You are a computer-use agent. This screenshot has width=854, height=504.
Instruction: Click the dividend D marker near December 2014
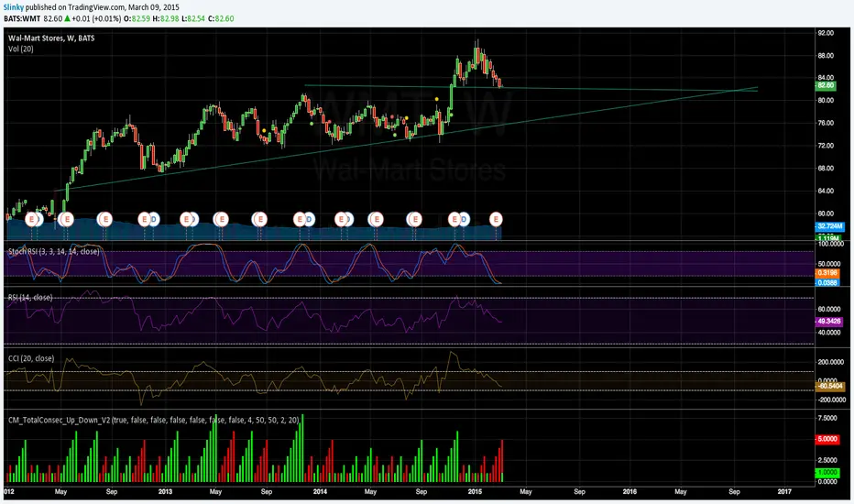(464, 219)
